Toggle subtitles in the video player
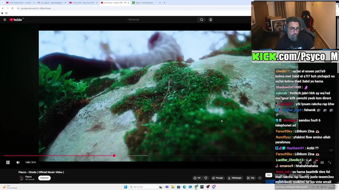The image size is (339, 190). (307, 163)
